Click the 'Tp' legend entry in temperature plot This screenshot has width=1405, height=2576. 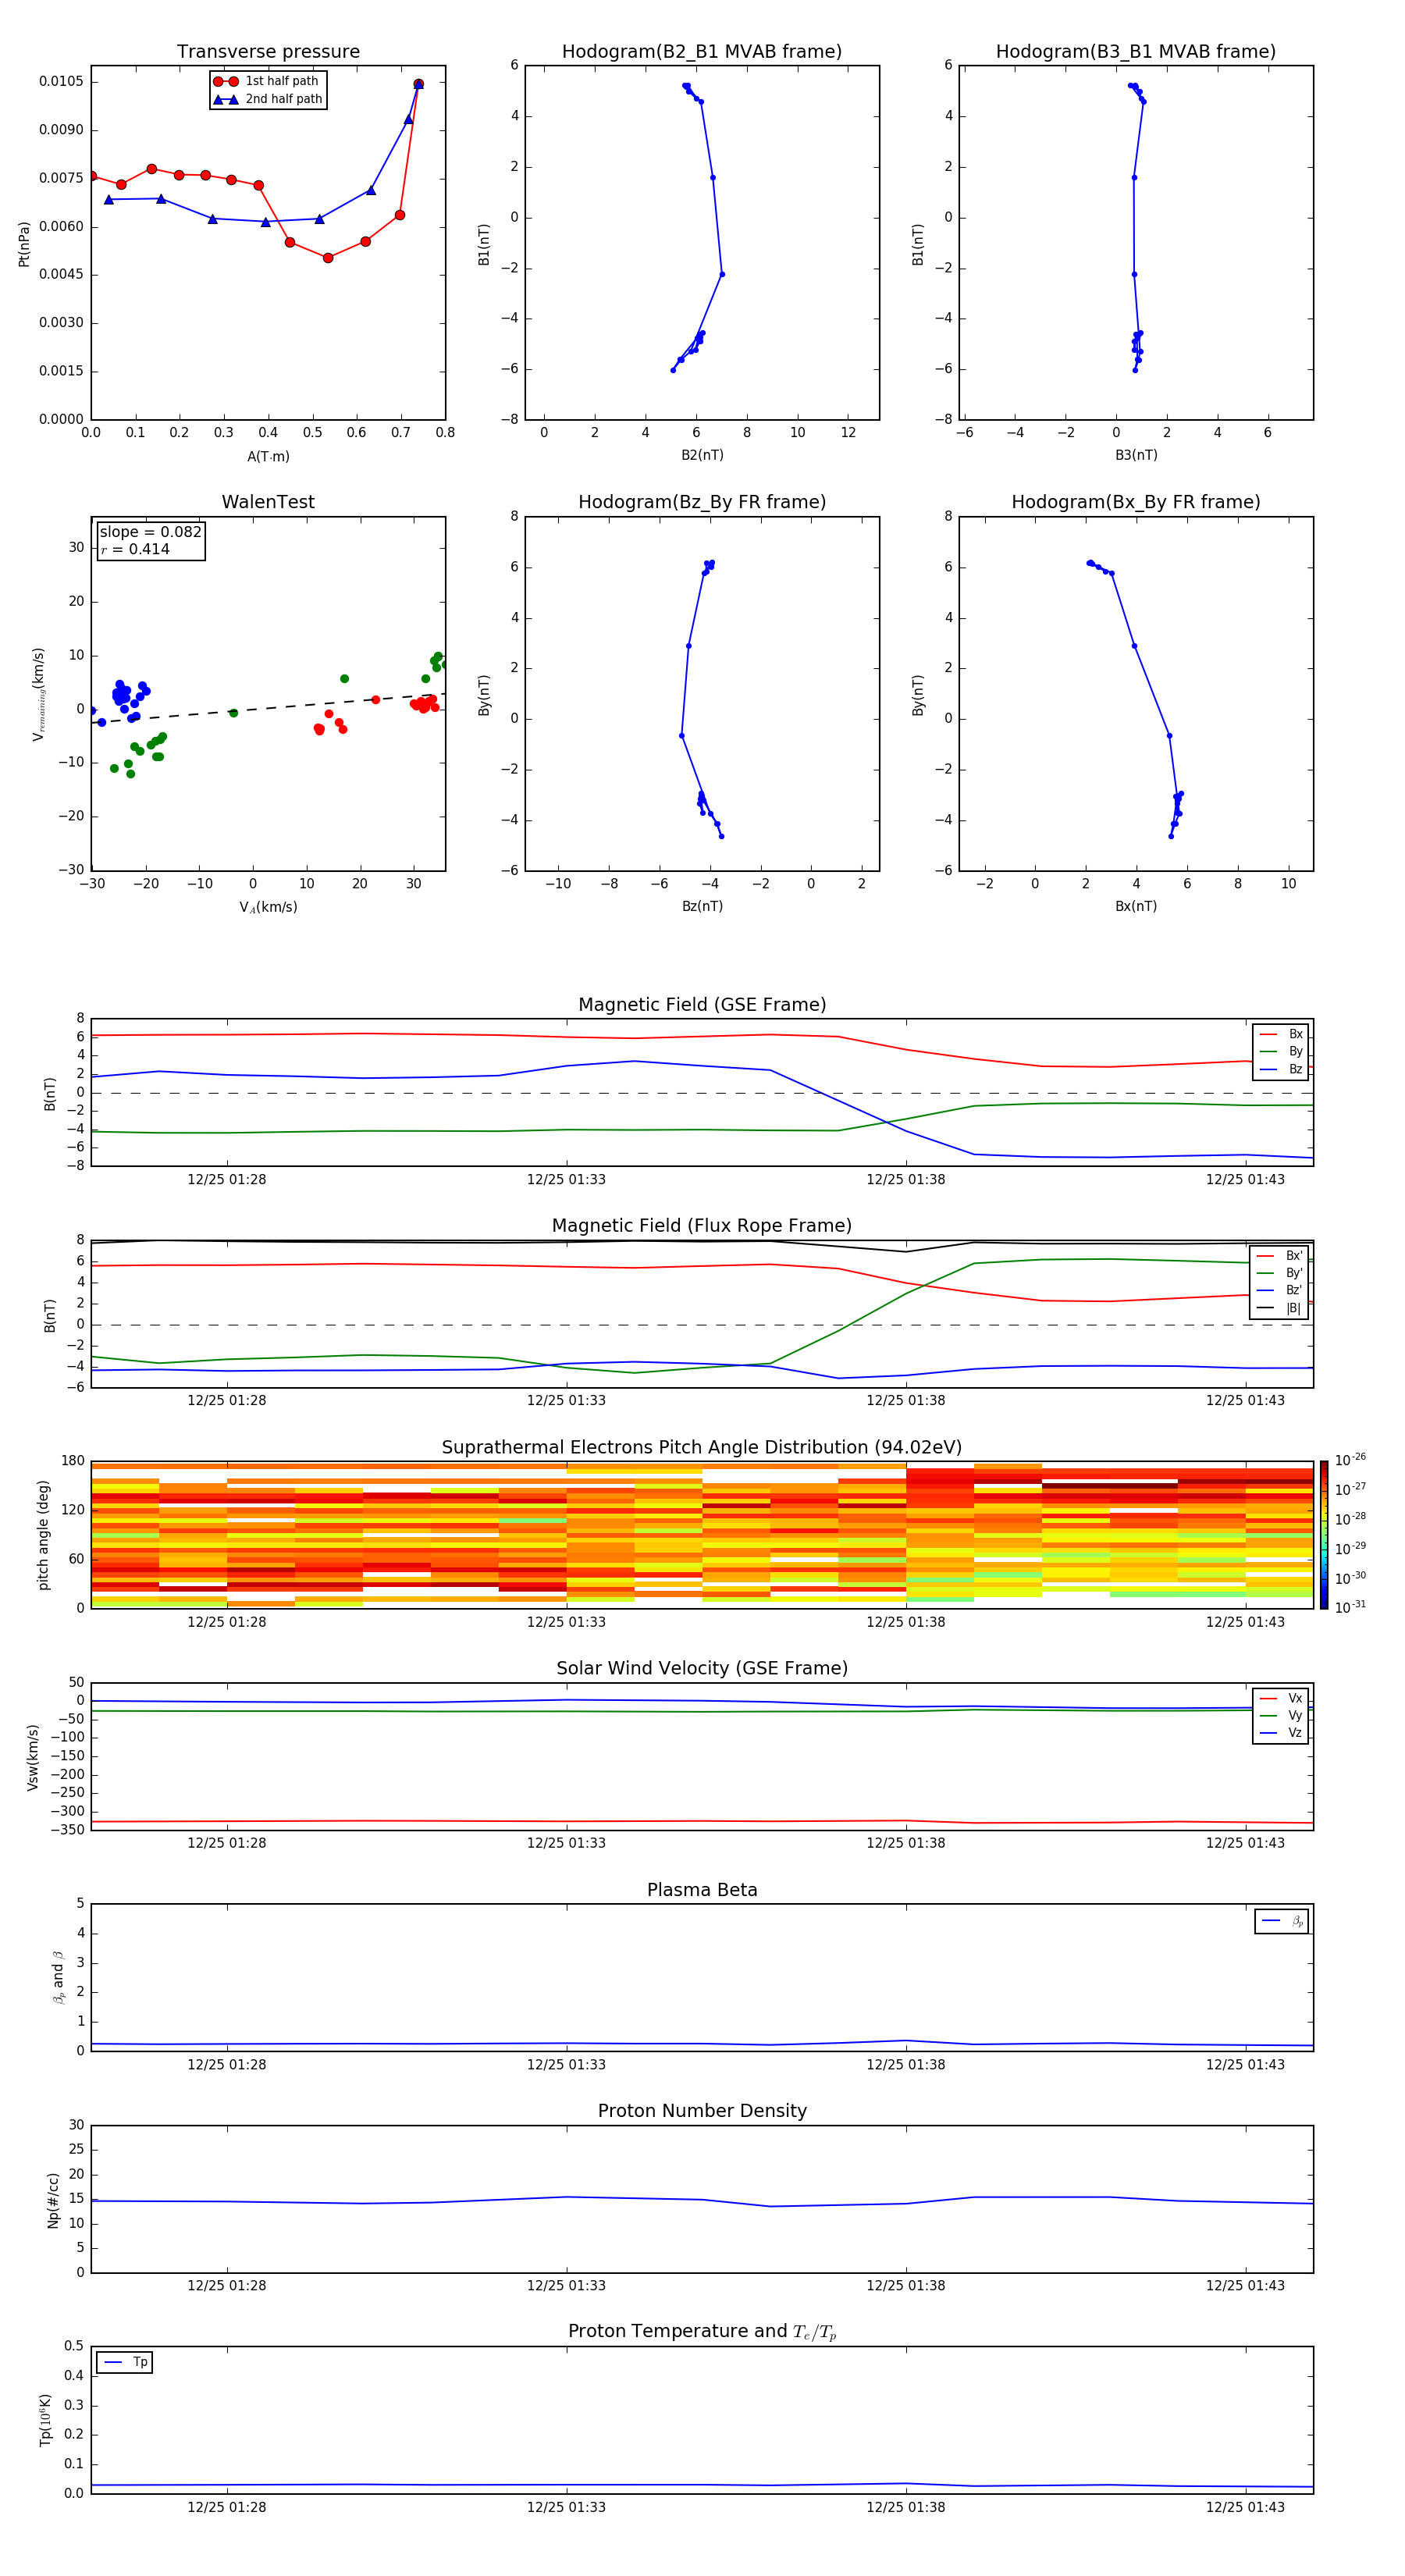click(124, 2362)
